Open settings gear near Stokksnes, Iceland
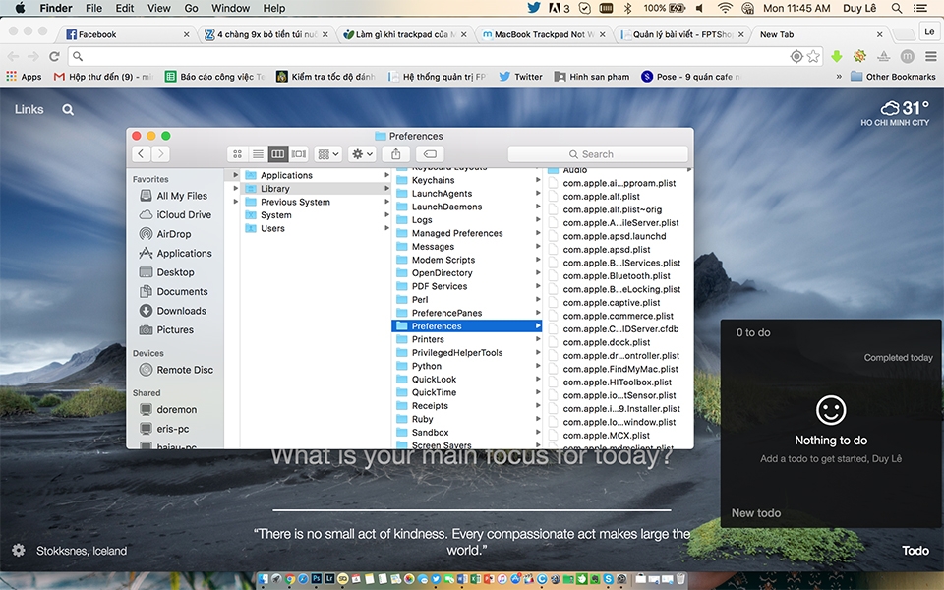 pyautogui.click(x=19, y=551)
